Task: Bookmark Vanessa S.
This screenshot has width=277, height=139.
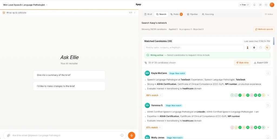Action: [x=268, y=106]
